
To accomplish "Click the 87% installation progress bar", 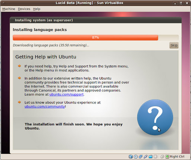I will point(95,38).
